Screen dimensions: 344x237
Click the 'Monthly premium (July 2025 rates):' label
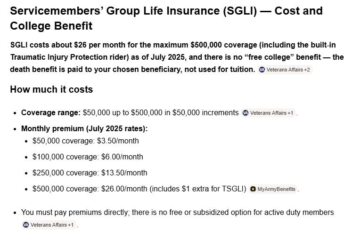(84, 128)
